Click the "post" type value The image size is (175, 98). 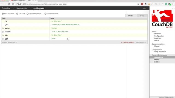[x=53, y=39]
